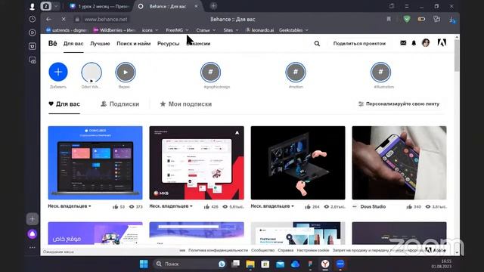Open a new browser tab
Viewport: 484px width, 272px height.
213,6
